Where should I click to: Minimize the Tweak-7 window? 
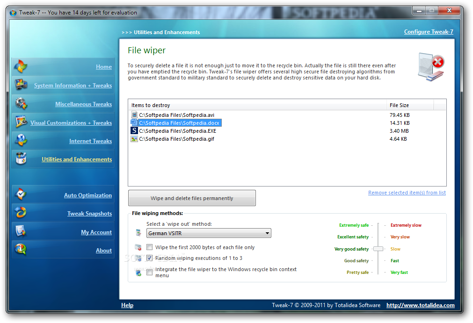click(x=419, y=11)
